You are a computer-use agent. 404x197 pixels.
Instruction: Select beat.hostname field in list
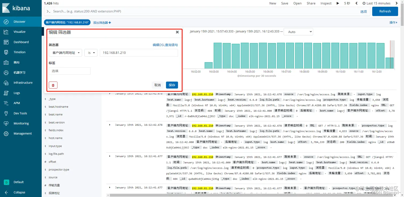[x=58, y=107]
